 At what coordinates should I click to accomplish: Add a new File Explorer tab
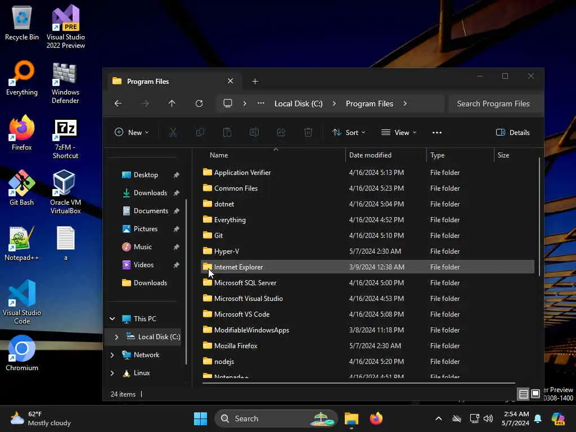click(x=255, y=82)
